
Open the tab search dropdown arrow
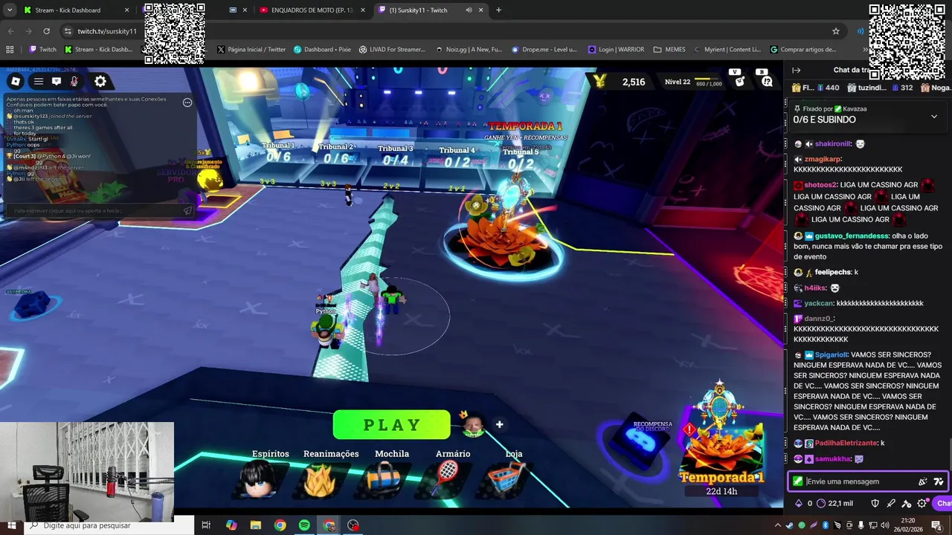10,10
